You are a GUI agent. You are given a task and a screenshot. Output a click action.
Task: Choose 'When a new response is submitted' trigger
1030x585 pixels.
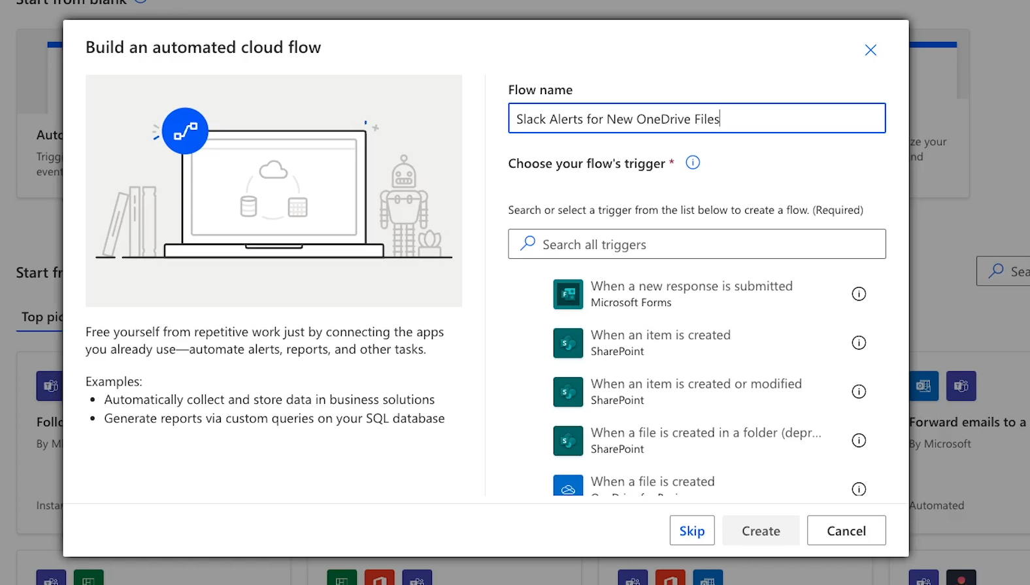tap(691, 286)
